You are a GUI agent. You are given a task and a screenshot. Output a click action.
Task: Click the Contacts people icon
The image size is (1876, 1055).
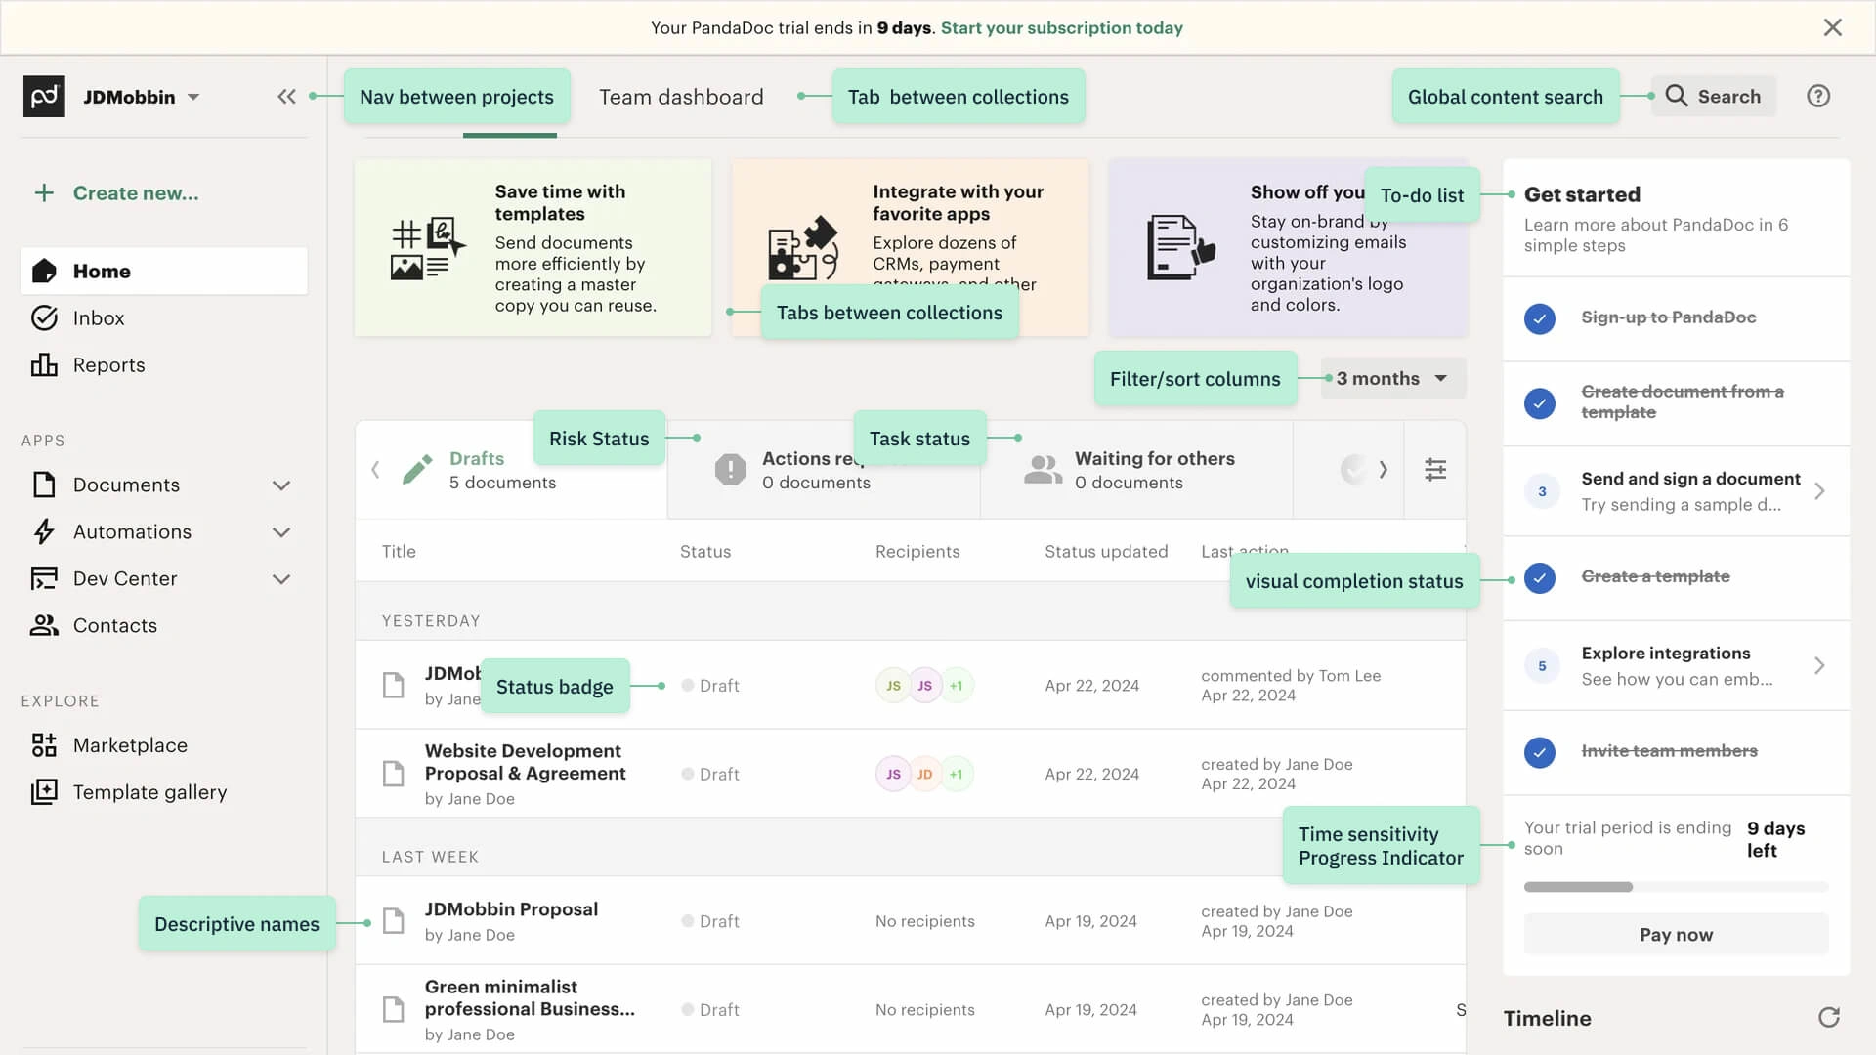click(44, 625)
